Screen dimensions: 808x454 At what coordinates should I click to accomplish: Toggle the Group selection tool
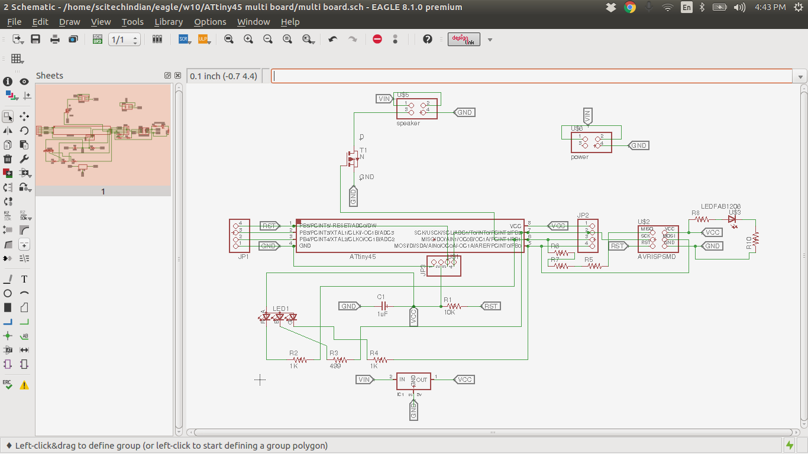[8, 116]
